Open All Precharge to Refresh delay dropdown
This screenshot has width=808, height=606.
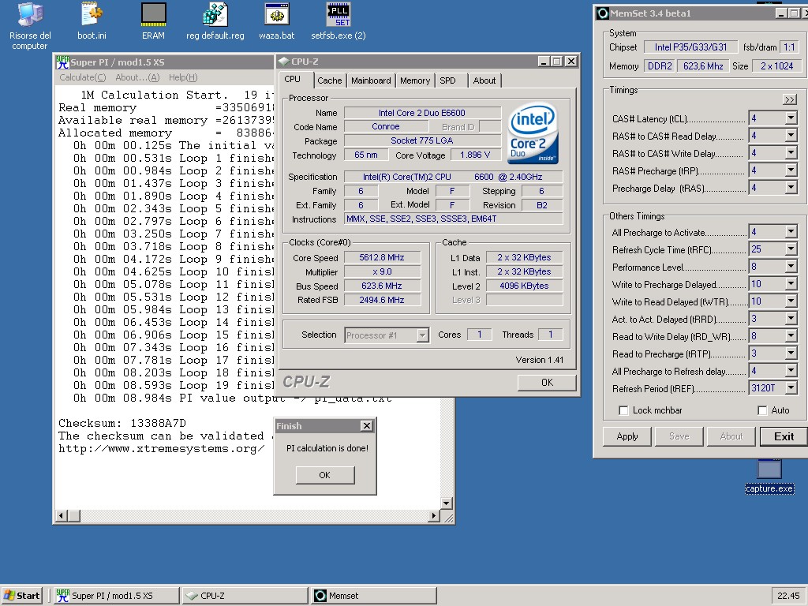(791, 371)
